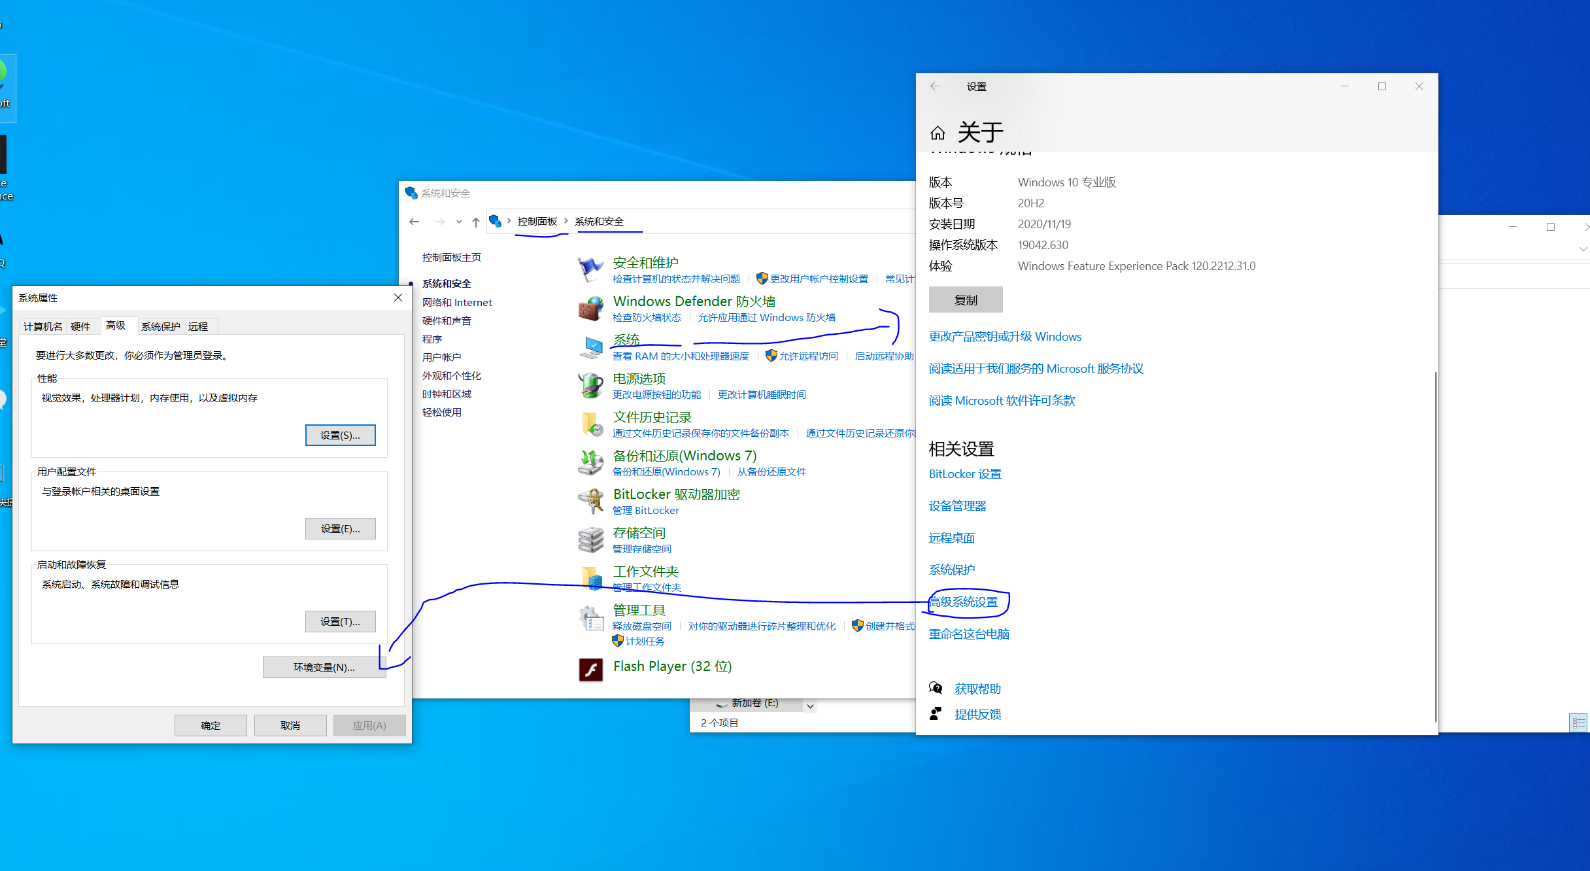Screen dimensions: 1590x871
Task: Click view toggle icon in background Explorer window
Action: [x=1578, y=723]
